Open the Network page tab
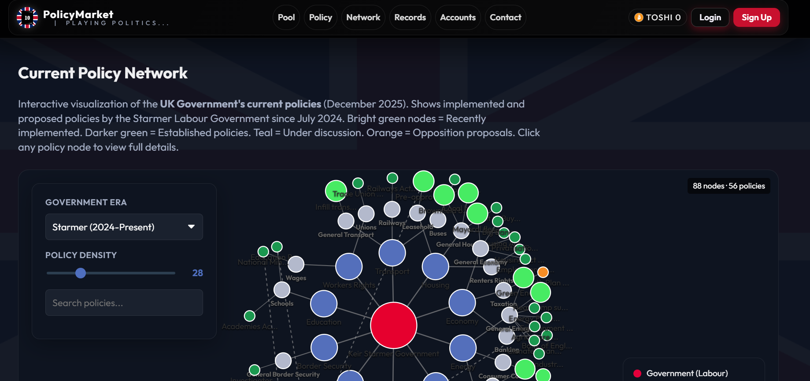The width and height of the screenshot is (810, 381). [x=363, y=18]
